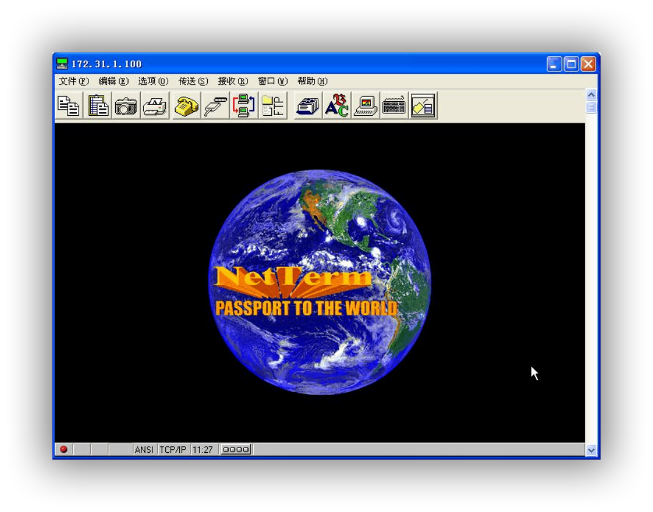Image resolution: width=653 pixels, height=512 pixels.
Task: Open the 编辑(E) menu
Action: (x=113, y=81)
